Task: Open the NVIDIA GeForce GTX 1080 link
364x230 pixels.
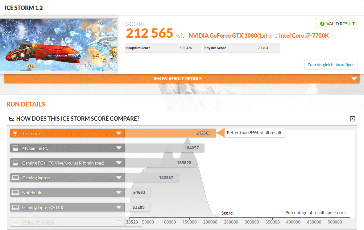Action: pos(228,36)
